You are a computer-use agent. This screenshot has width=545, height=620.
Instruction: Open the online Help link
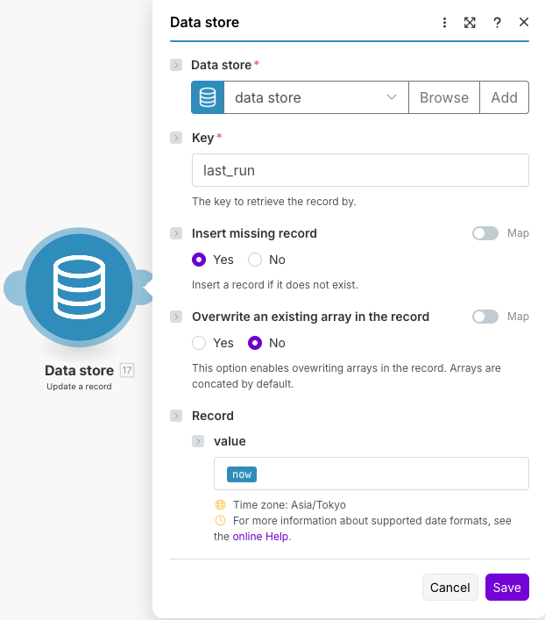coord(260,537)
